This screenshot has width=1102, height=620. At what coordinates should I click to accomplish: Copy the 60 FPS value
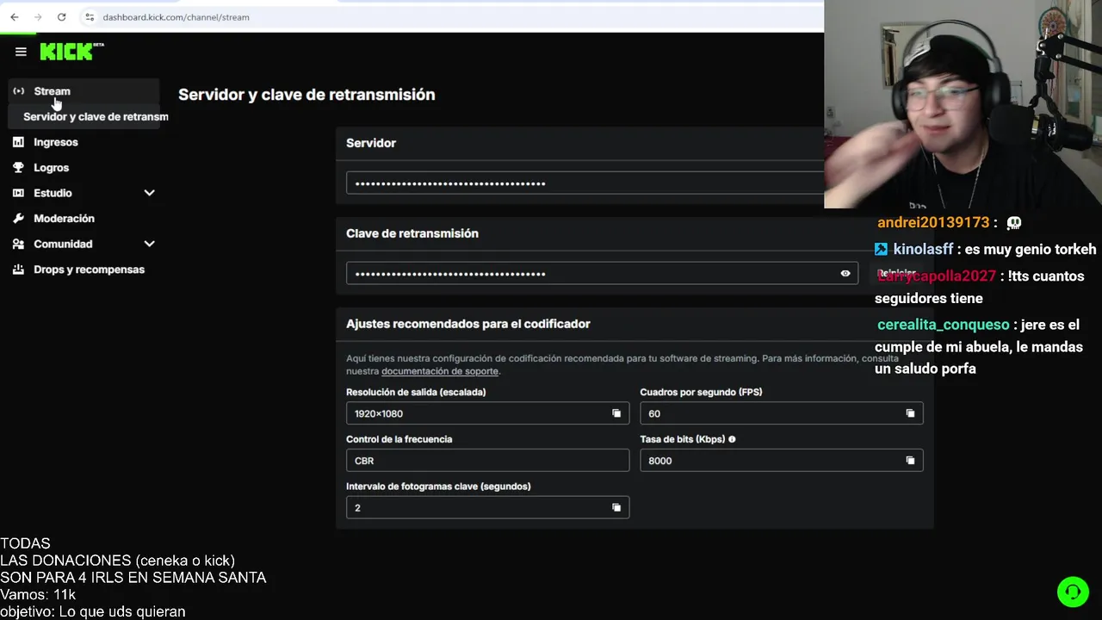click(x=910, y=413)
